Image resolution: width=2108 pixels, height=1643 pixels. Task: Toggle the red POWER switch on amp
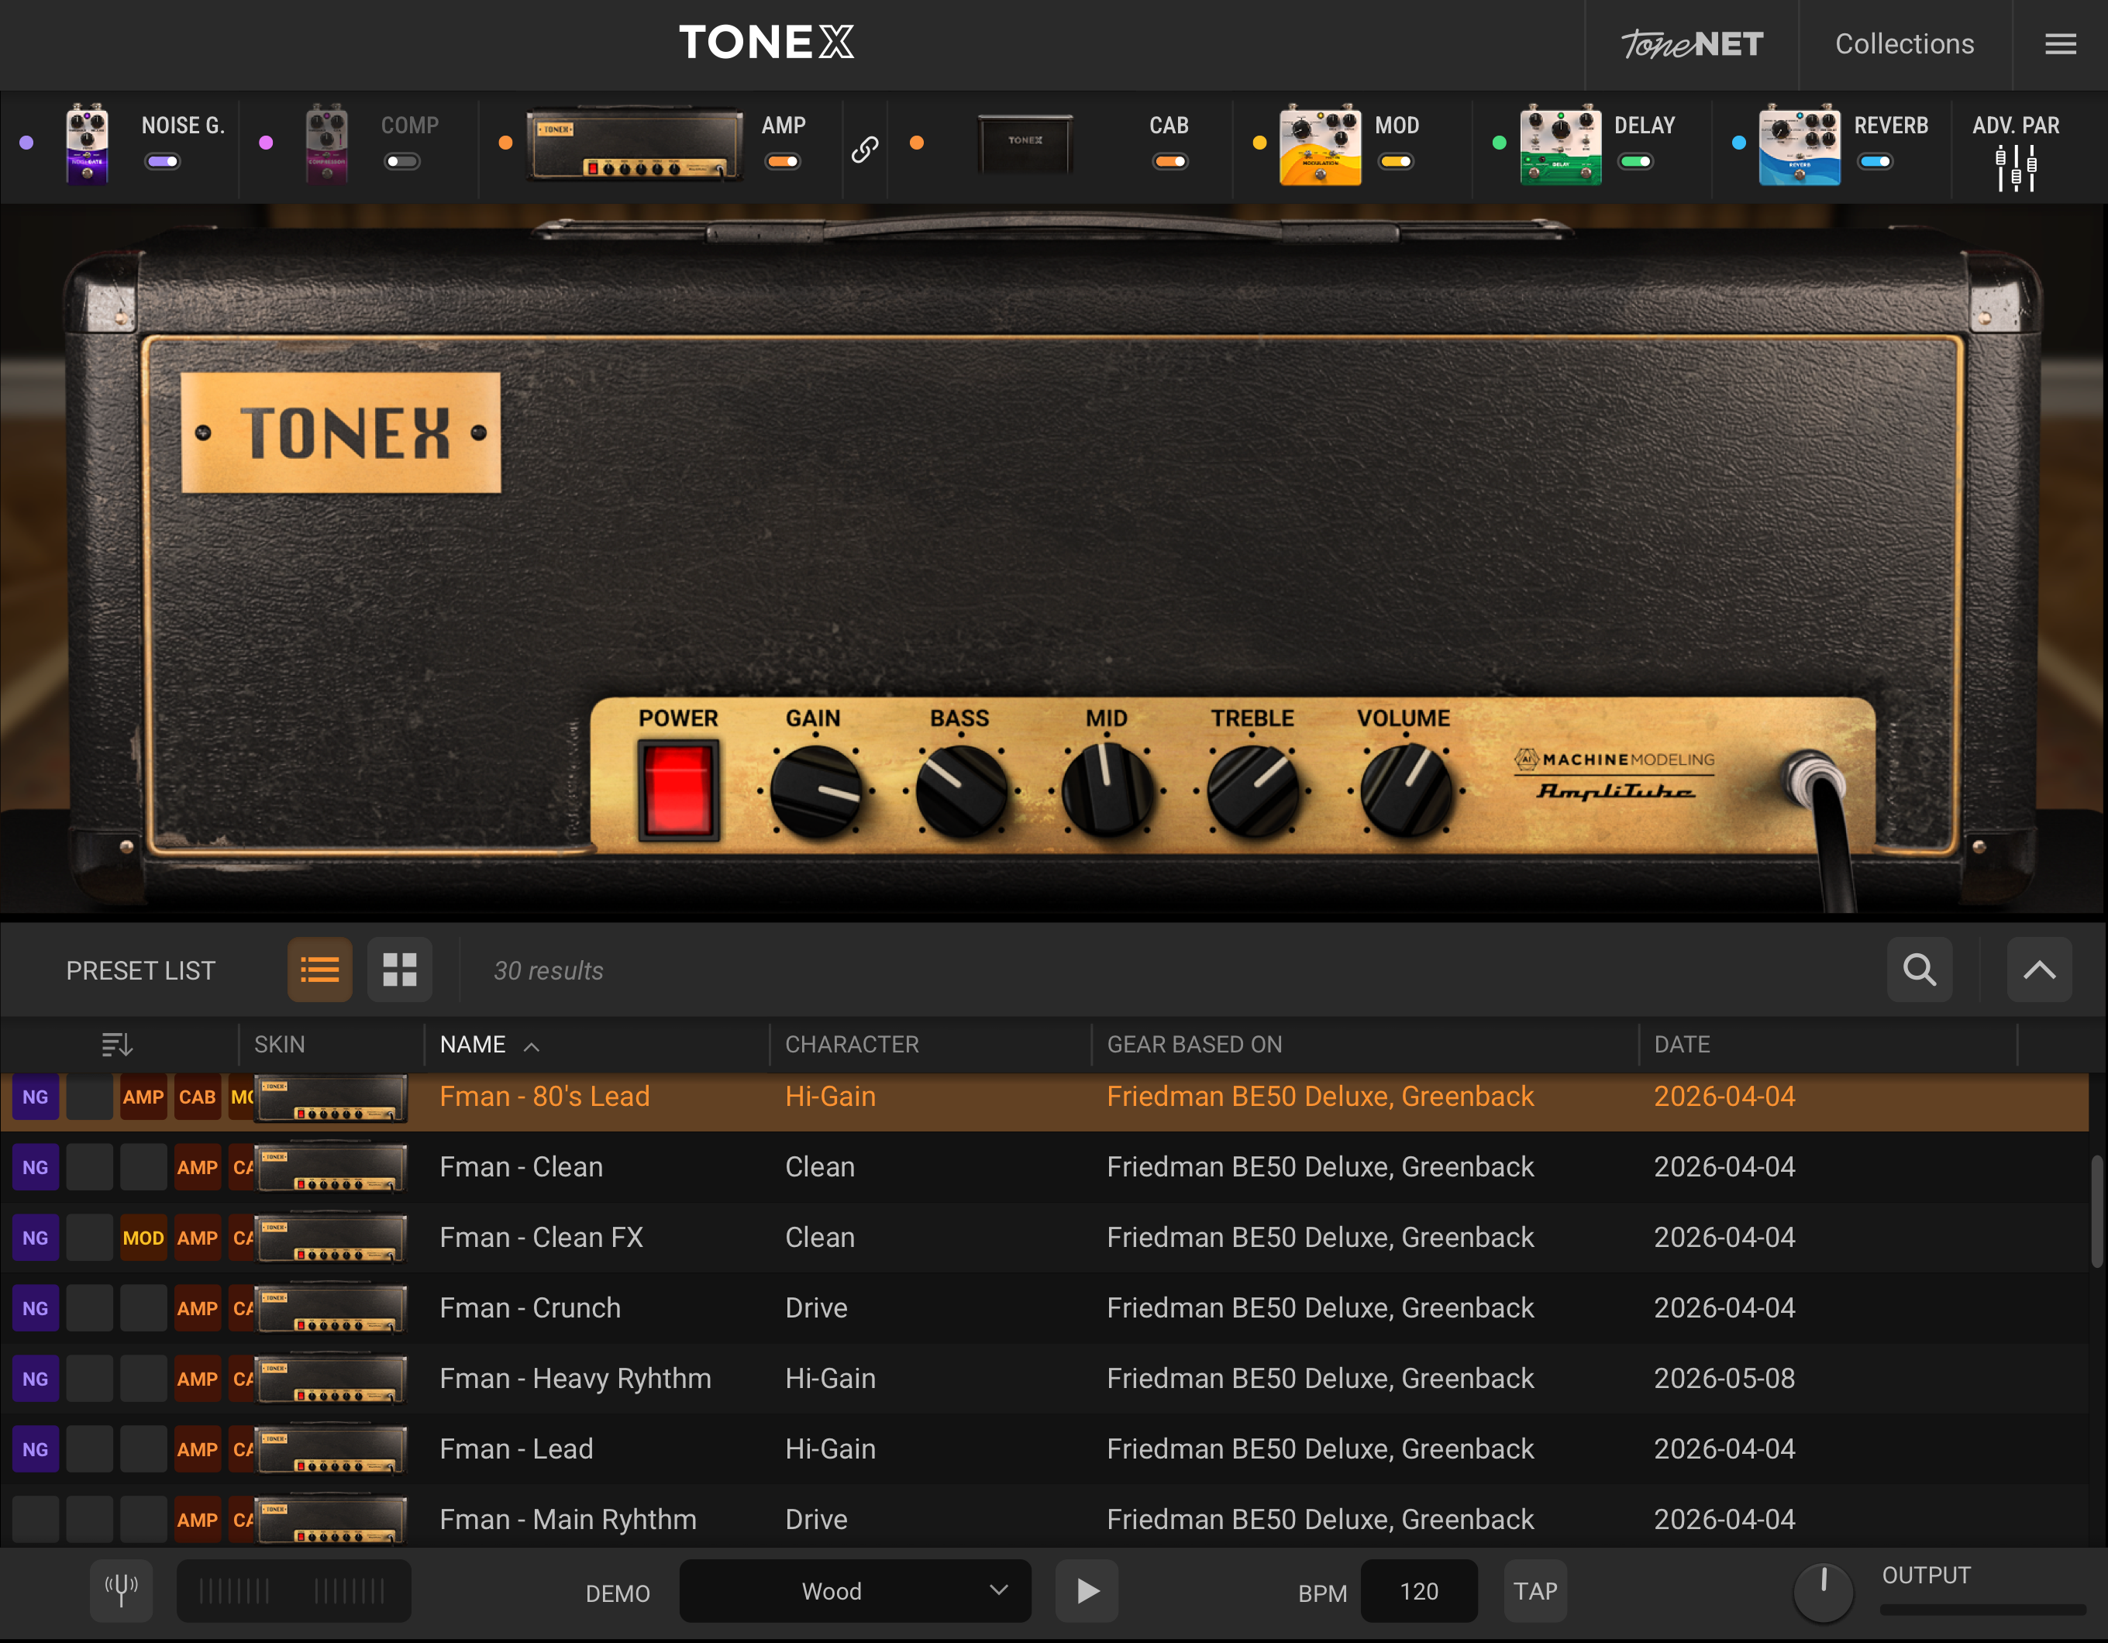[679, 790]
